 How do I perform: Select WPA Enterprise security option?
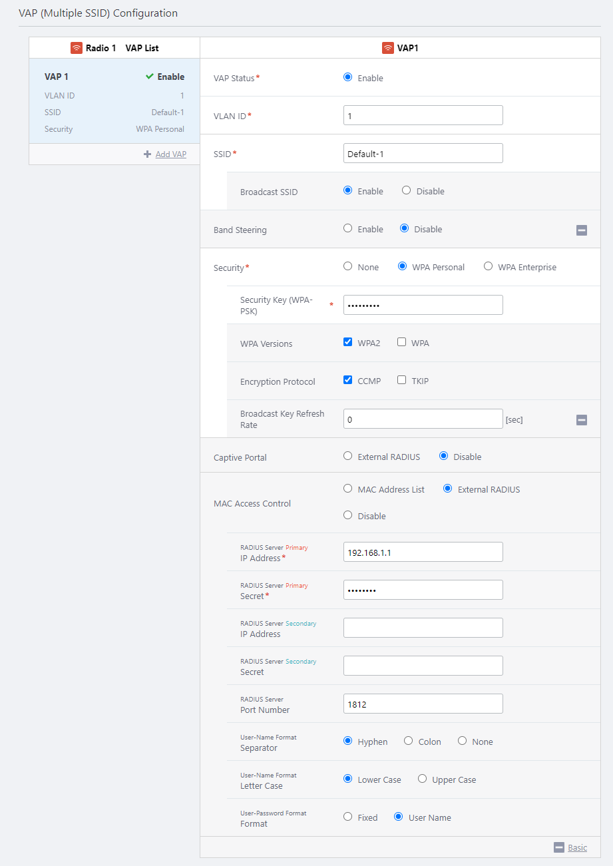point(488,266)
